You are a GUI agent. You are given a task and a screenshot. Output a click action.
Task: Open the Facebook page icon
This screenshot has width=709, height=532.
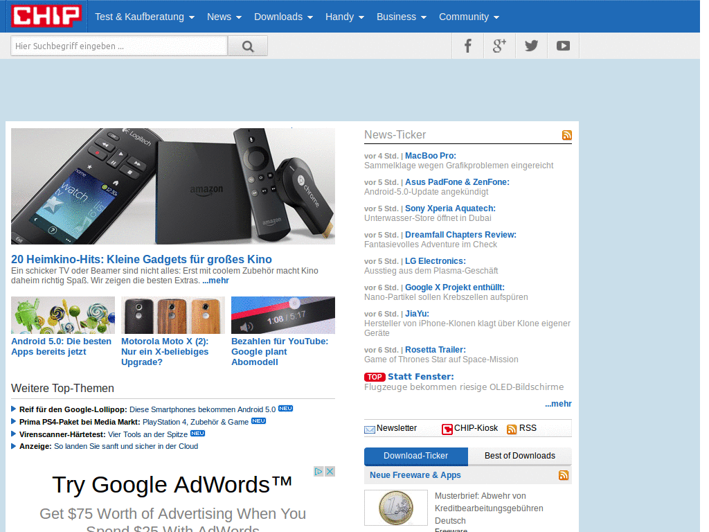467,46
